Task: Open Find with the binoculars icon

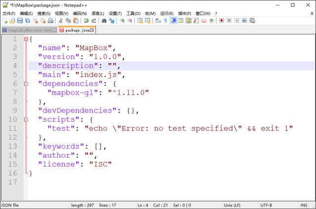Action: [x=104, y=21]
